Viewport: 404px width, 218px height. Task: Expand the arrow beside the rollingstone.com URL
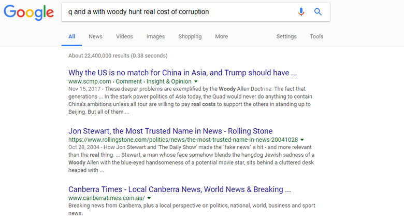(302, 140)
